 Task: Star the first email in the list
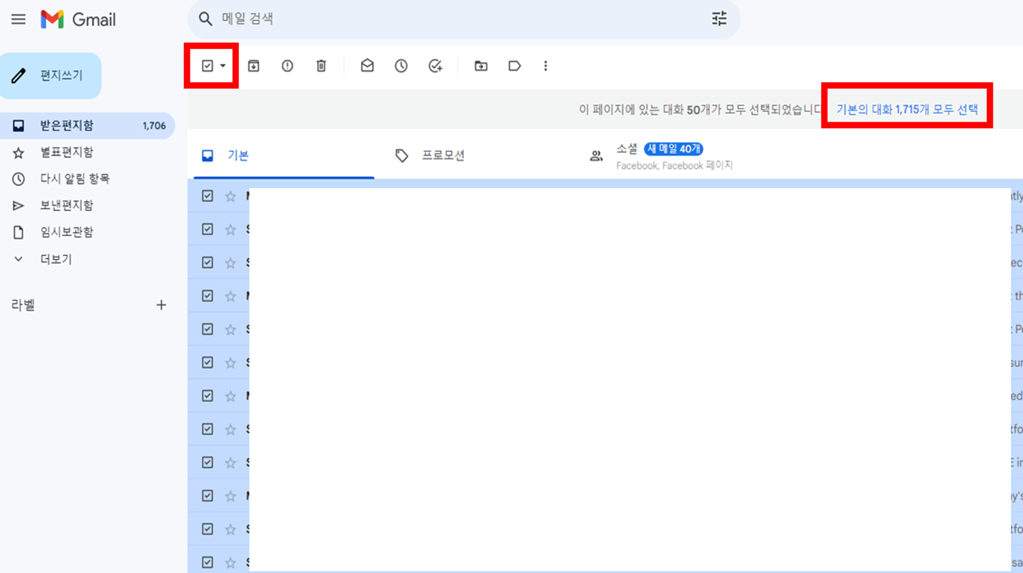231,196
